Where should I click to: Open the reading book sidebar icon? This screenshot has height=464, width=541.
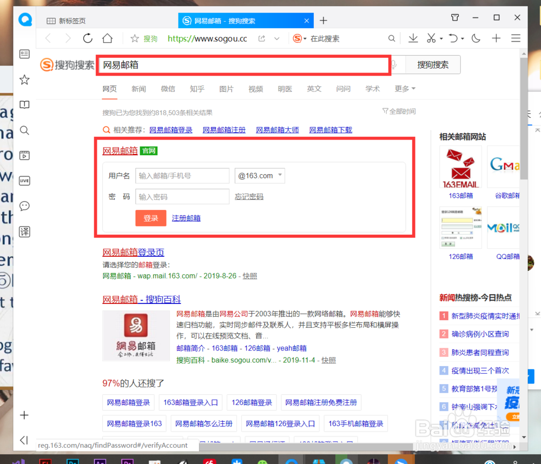tap(24, 104)
